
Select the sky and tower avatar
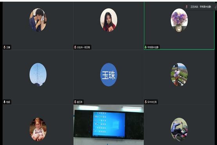pos(38,74)
